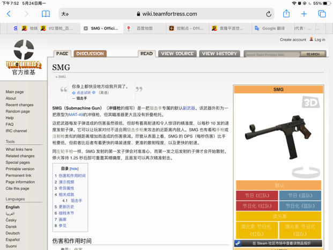Screen dimensions: 333x250
Task: Open Random page in sidebar
Action: coord(18,111)
